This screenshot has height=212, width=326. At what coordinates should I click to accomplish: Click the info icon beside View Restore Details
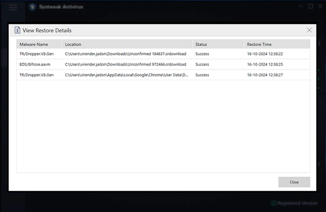pos(17,31)
